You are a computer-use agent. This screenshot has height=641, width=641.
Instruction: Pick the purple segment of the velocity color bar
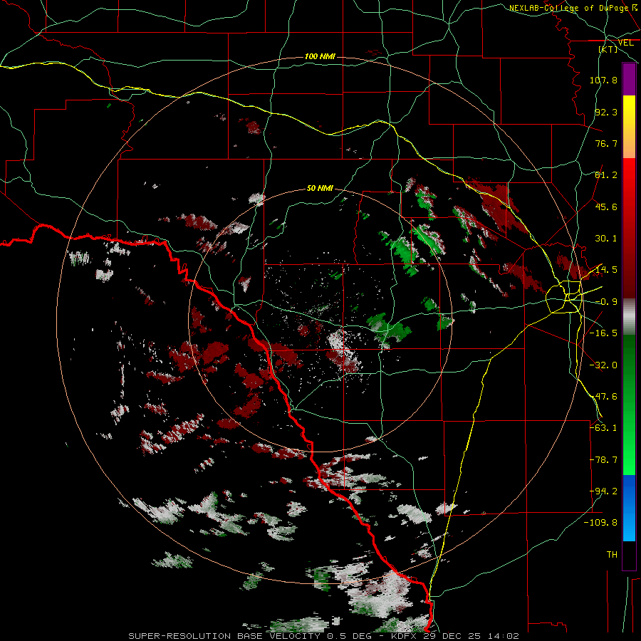[629, 79]
